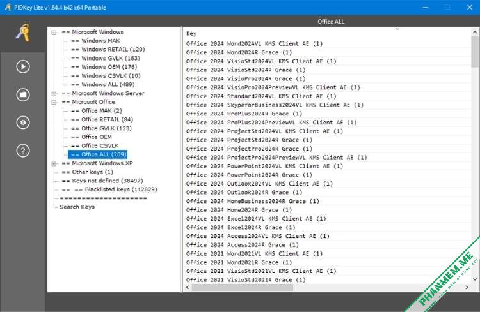Select Windows GVLK (183) tree item
Image resolution: width=480 pixels, height=312 pixels.
pos(106,58)
